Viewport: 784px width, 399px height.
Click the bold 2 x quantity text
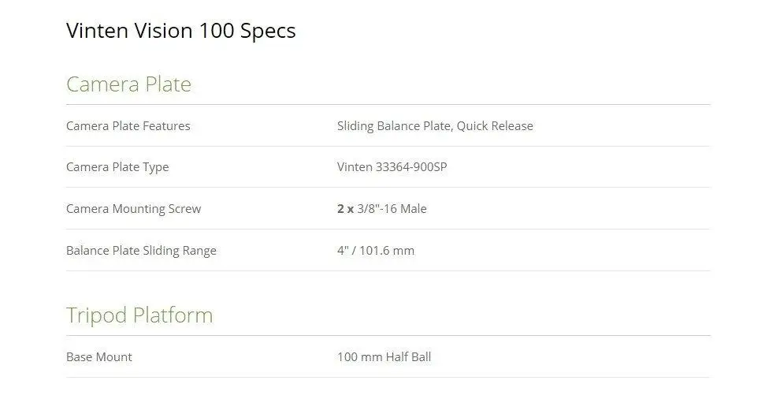(345, 209)
